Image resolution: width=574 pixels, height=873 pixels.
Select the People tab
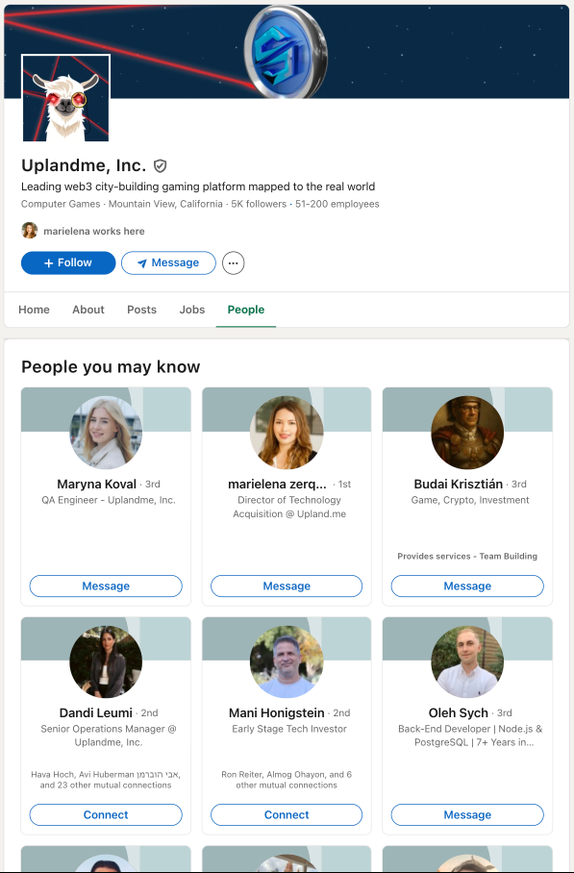(x=246, y=310)
